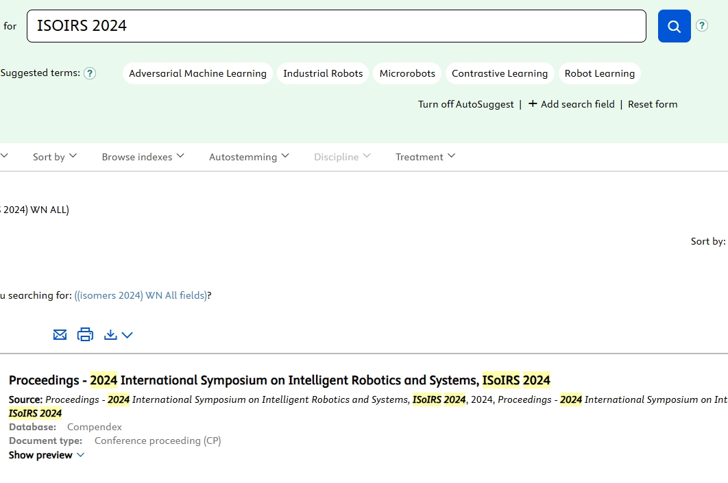Pick the Microrobots suggestion chip
The image size is (728, 483).
407,73
